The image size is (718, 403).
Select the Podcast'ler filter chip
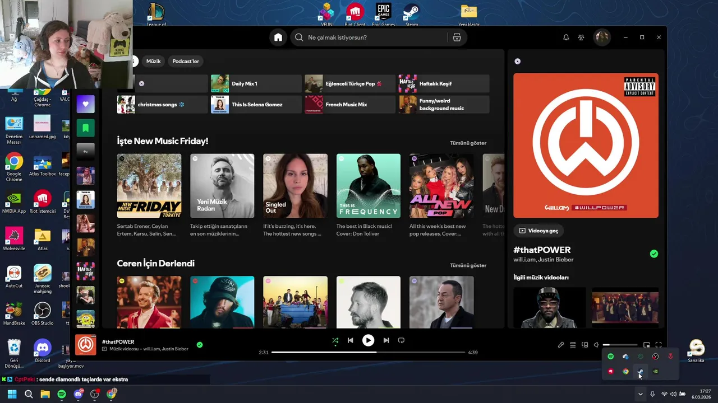tap(186, 61)
